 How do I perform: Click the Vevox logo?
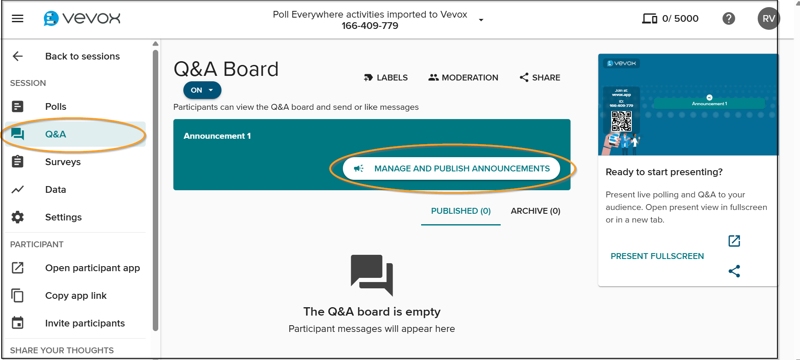click(82, 18)
